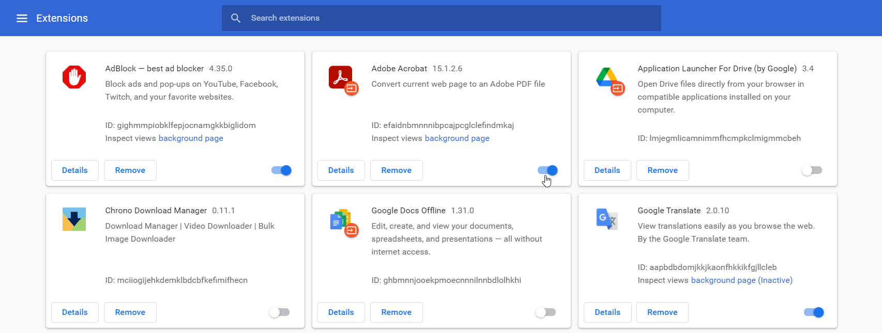Turn off the Adobe Acrobat toggle

[548, 170]
